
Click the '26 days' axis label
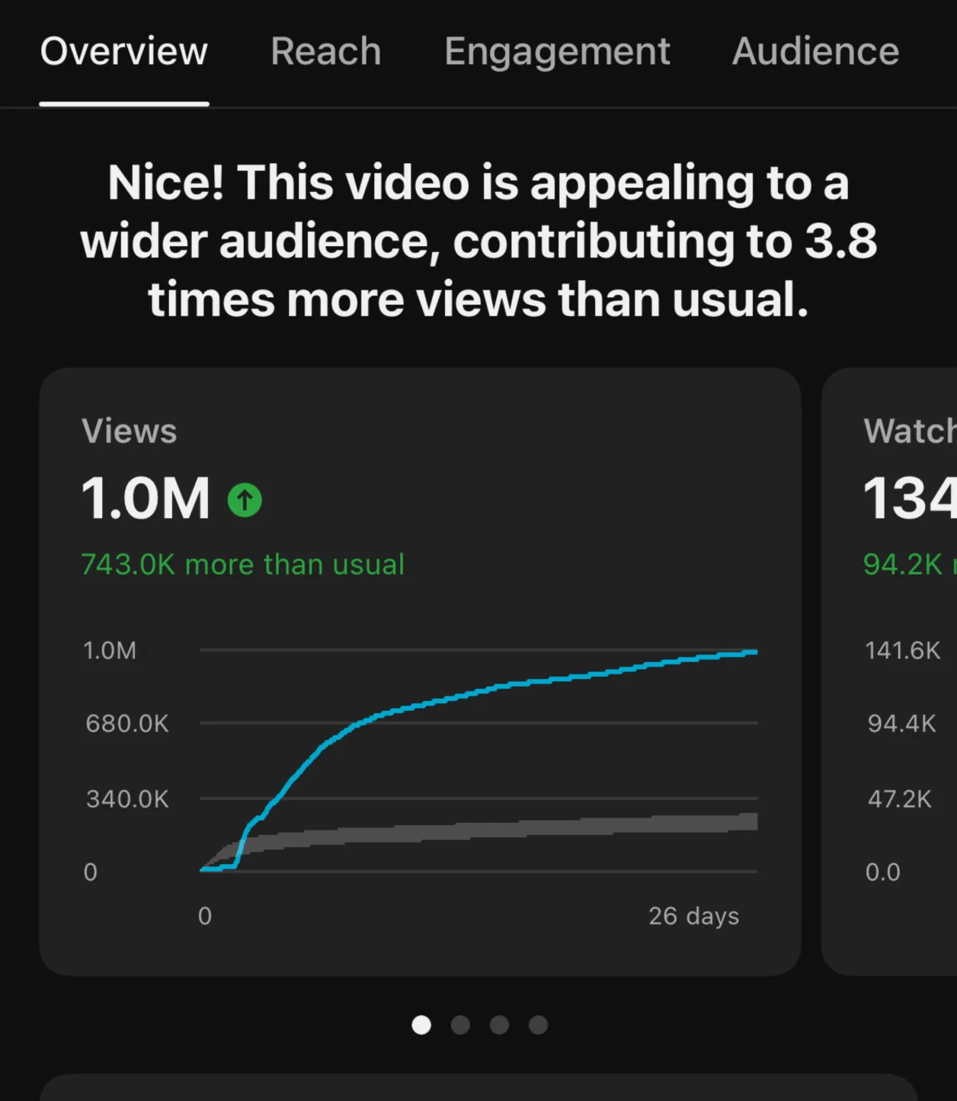[694, 916]
